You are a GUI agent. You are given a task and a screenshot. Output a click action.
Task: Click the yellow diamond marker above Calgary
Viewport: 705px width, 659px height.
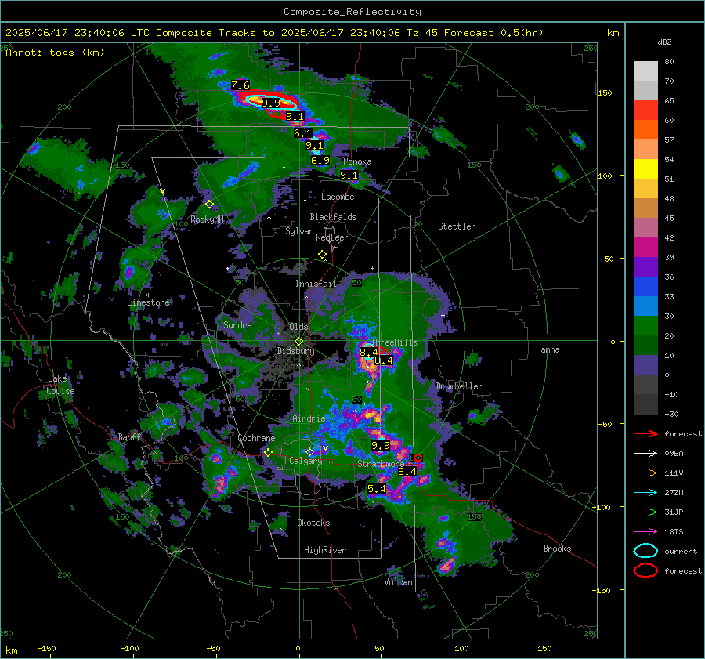pos(309,451)
